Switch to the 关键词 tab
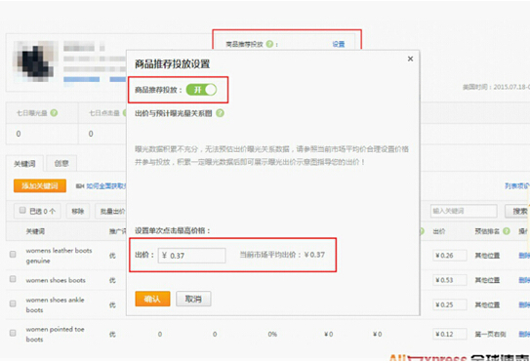Screen dimensions: 530x363 tap(24, 164)
